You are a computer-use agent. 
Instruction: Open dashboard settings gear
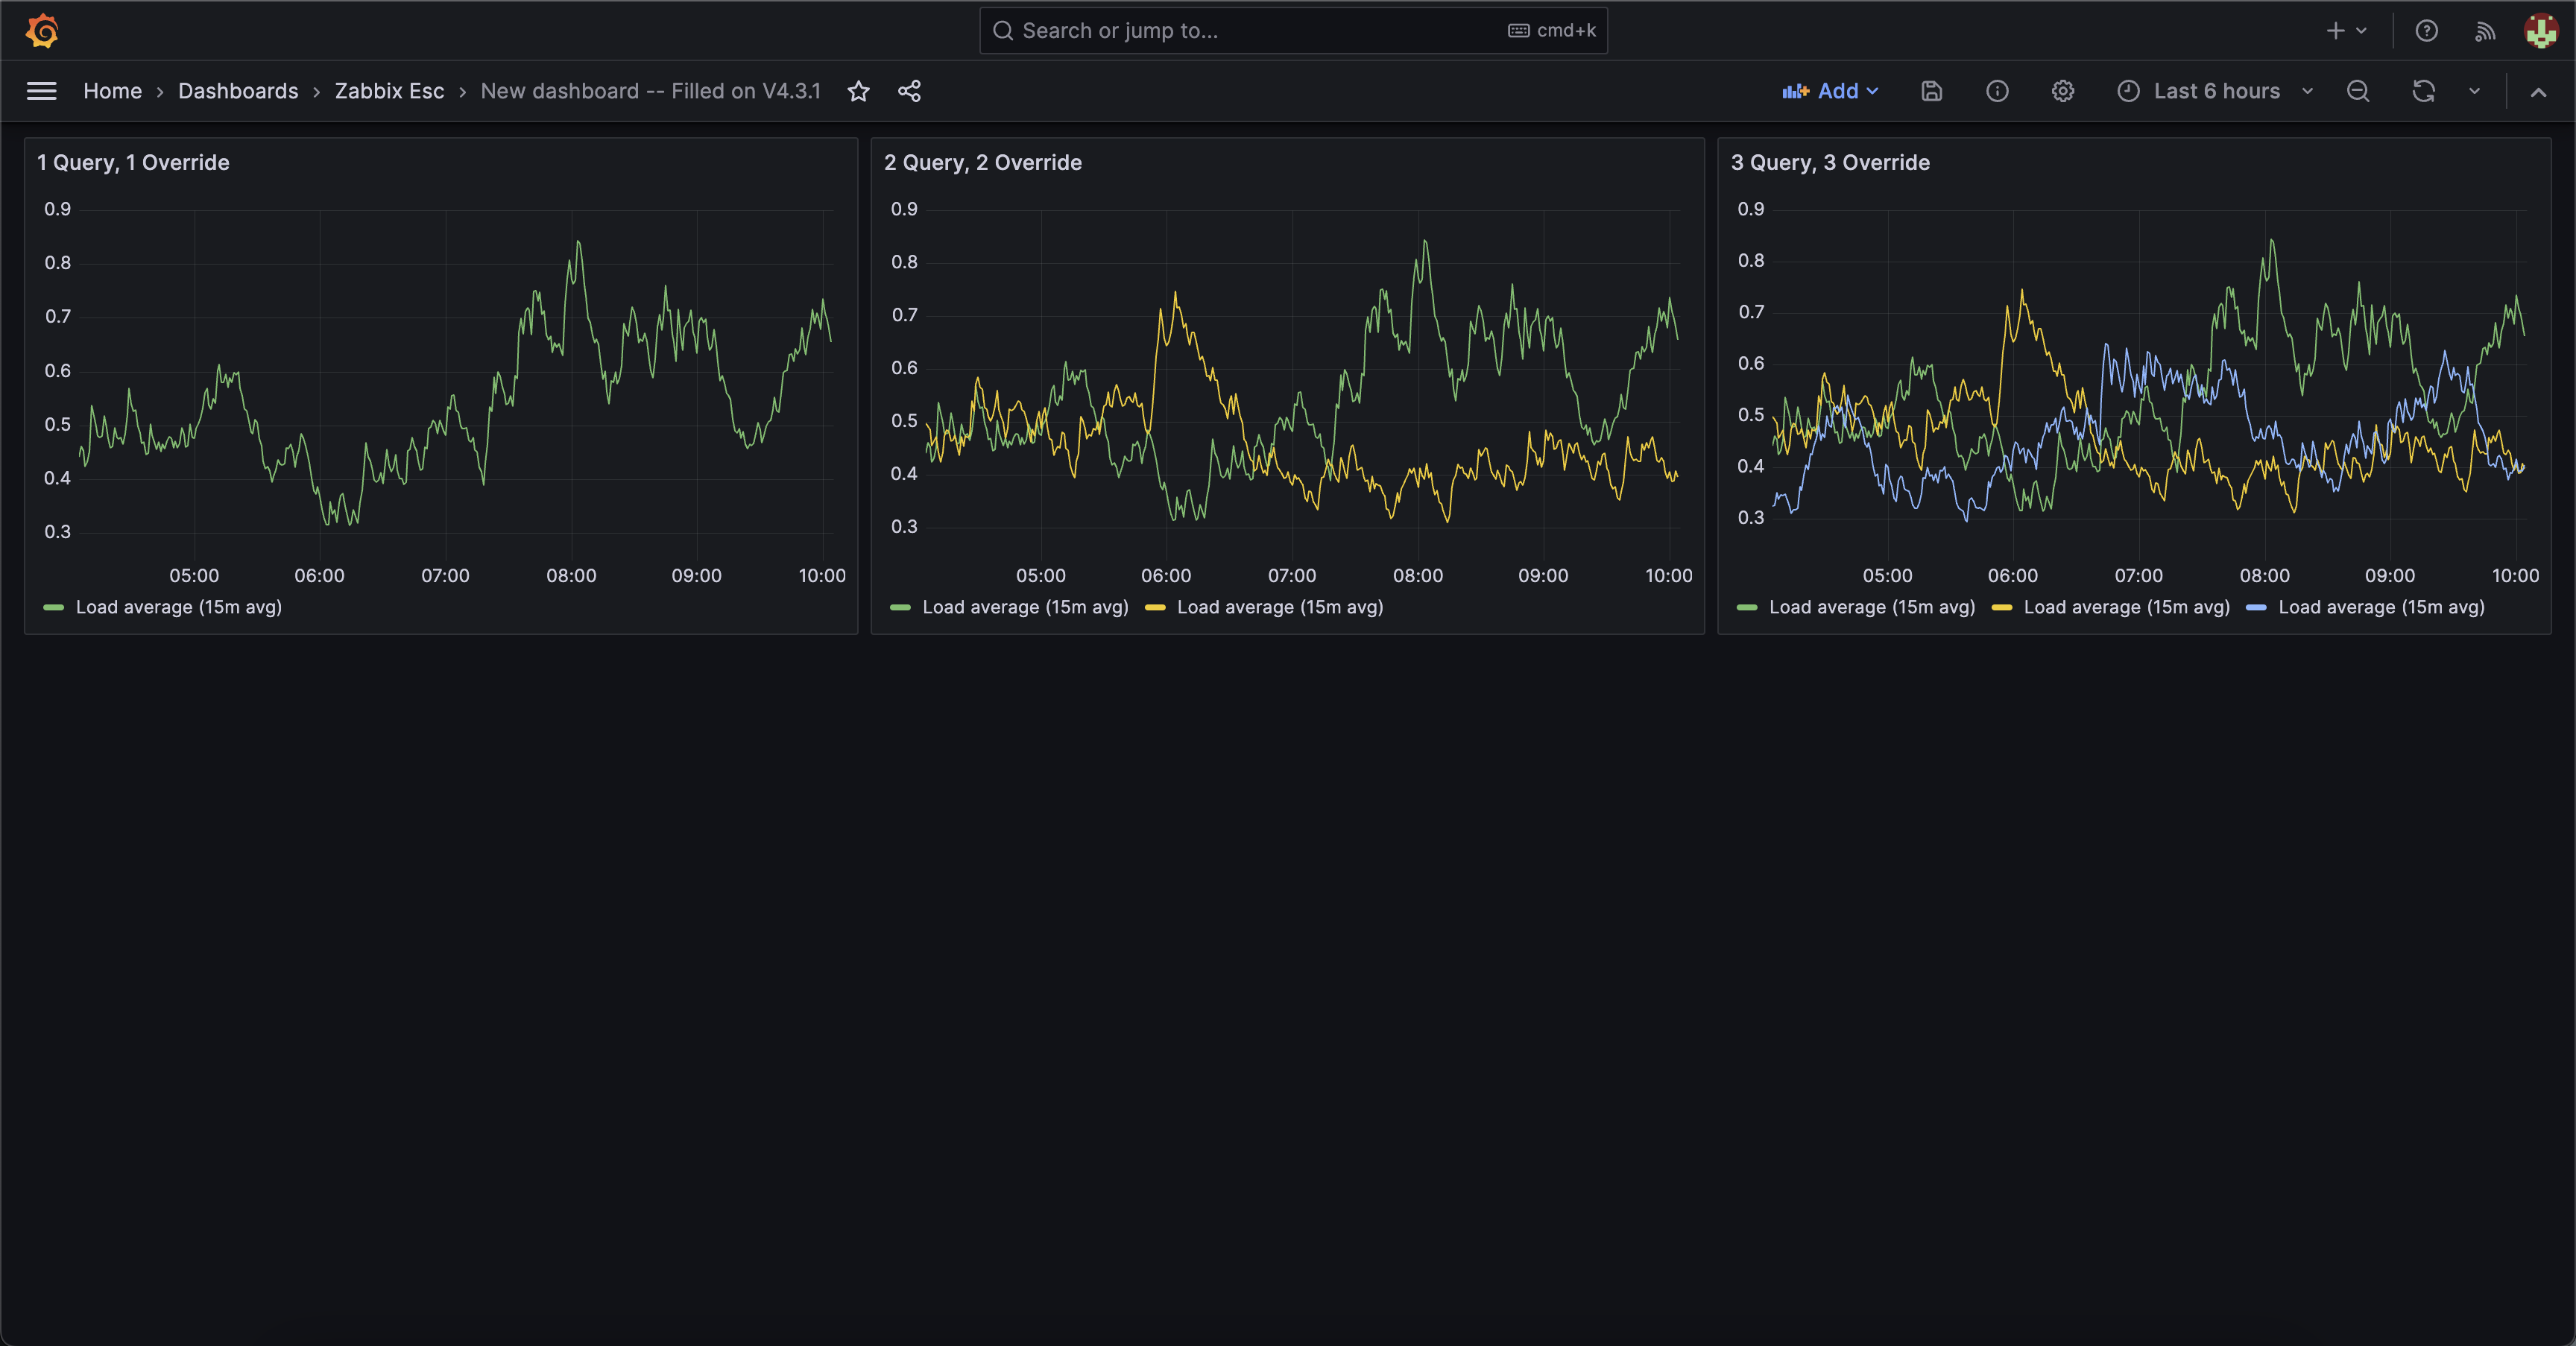coord(2063,91)
